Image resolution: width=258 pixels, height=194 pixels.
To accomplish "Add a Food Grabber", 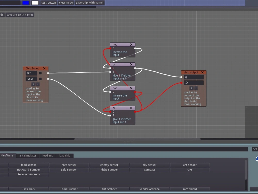I will [x=69, y=189].
